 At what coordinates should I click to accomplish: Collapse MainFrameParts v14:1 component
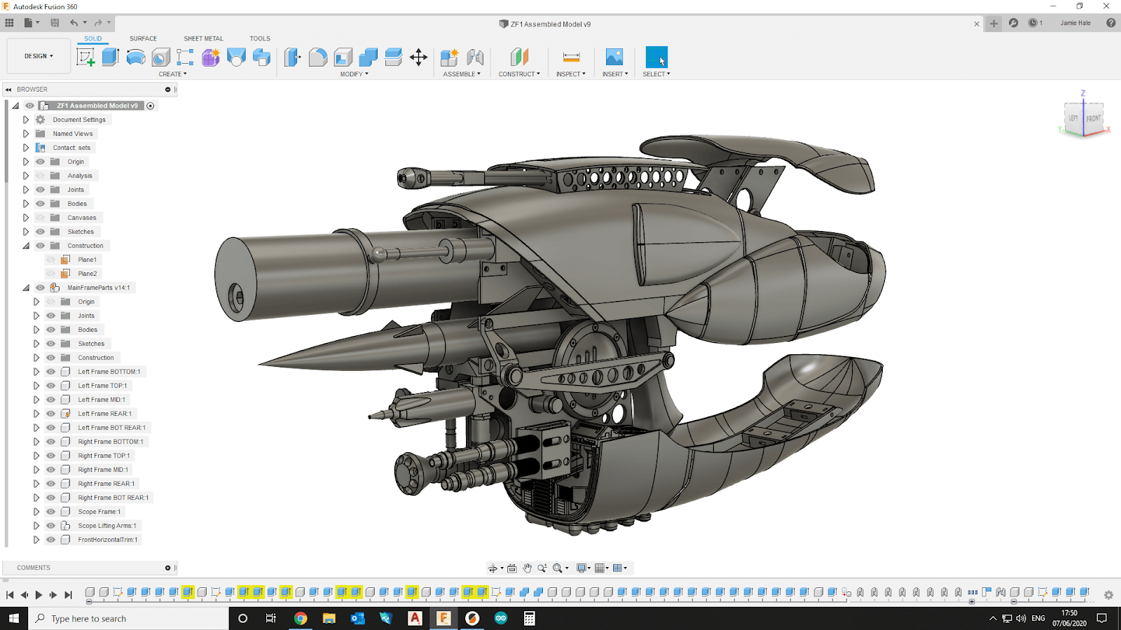tap(26, 288)
